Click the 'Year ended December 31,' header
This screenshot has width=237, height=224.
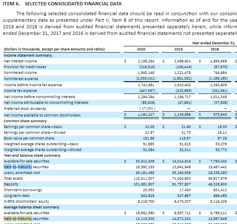click(x=214, y=43)
